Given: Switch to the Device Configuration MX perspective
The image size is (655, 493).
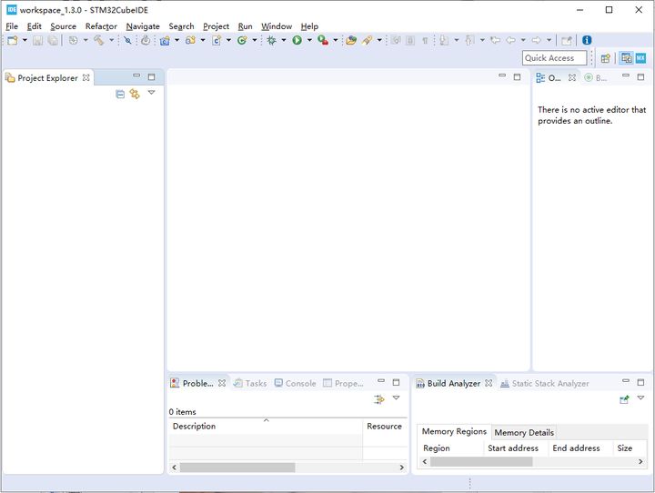Looking at the screenshot, I should pos(640,58).
